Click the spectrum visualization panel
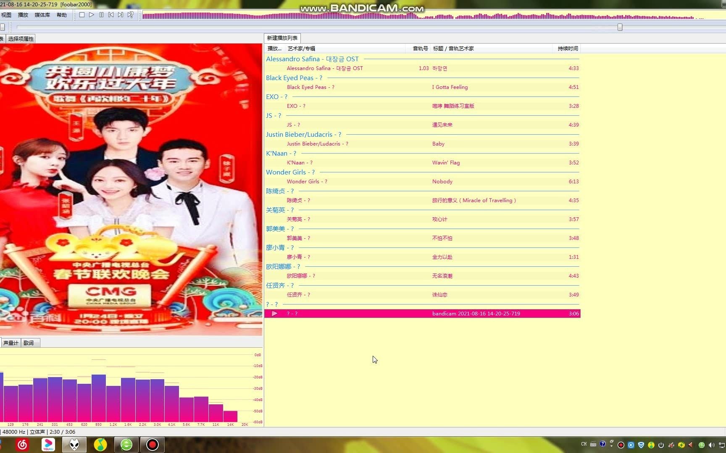 [x=131, y=388]
